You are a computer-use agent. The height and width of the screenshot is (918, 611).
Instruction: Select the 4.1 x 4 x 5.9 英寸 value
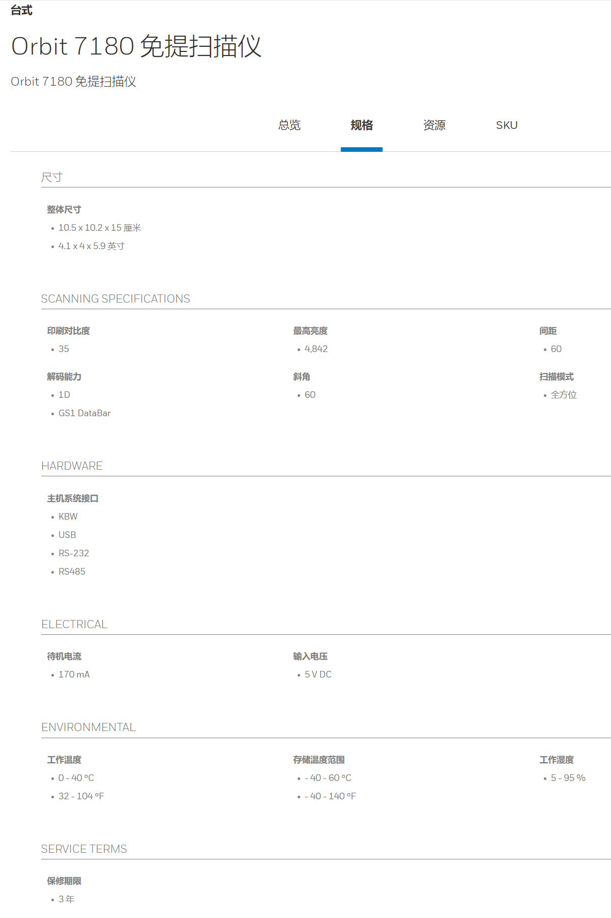tap(92, 246)
